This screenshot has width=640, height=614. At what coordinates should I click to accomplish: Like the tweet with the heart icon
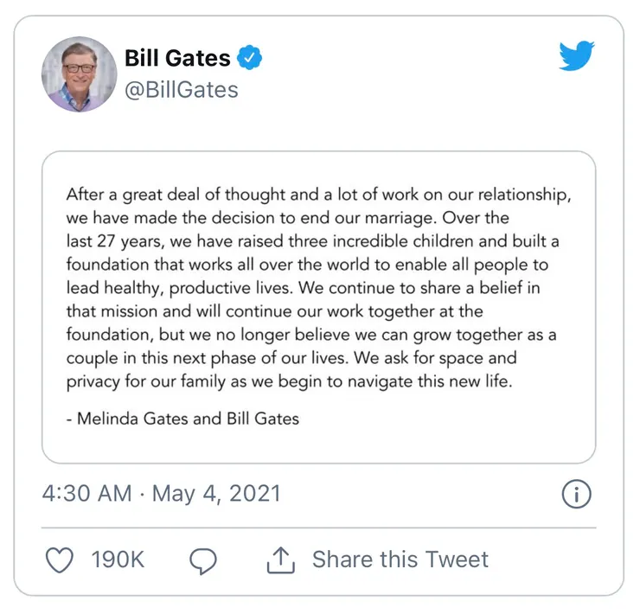[x=60, y=560]
